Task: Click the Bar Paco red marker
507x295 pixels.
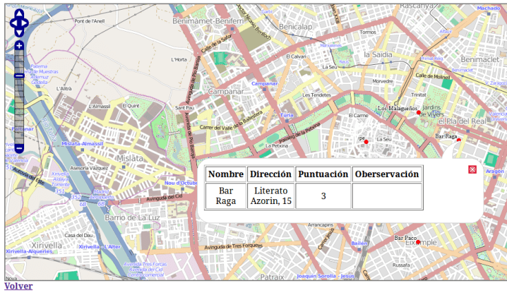Action: 418,242
